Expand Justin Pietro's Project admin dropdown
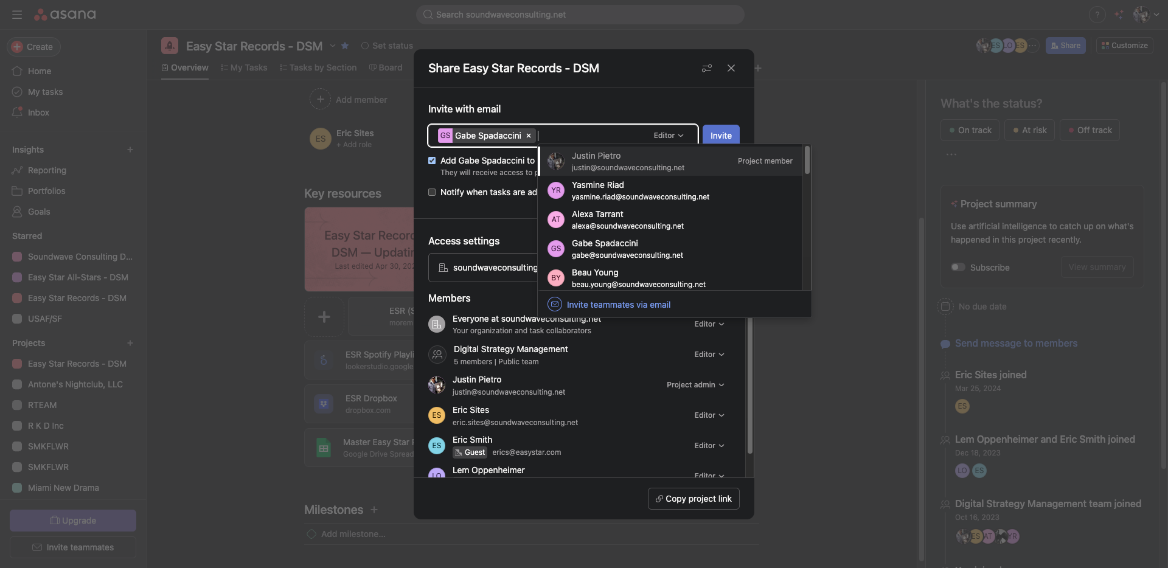The height and width of the screenshot is (568, 1168). pos(695,385)
